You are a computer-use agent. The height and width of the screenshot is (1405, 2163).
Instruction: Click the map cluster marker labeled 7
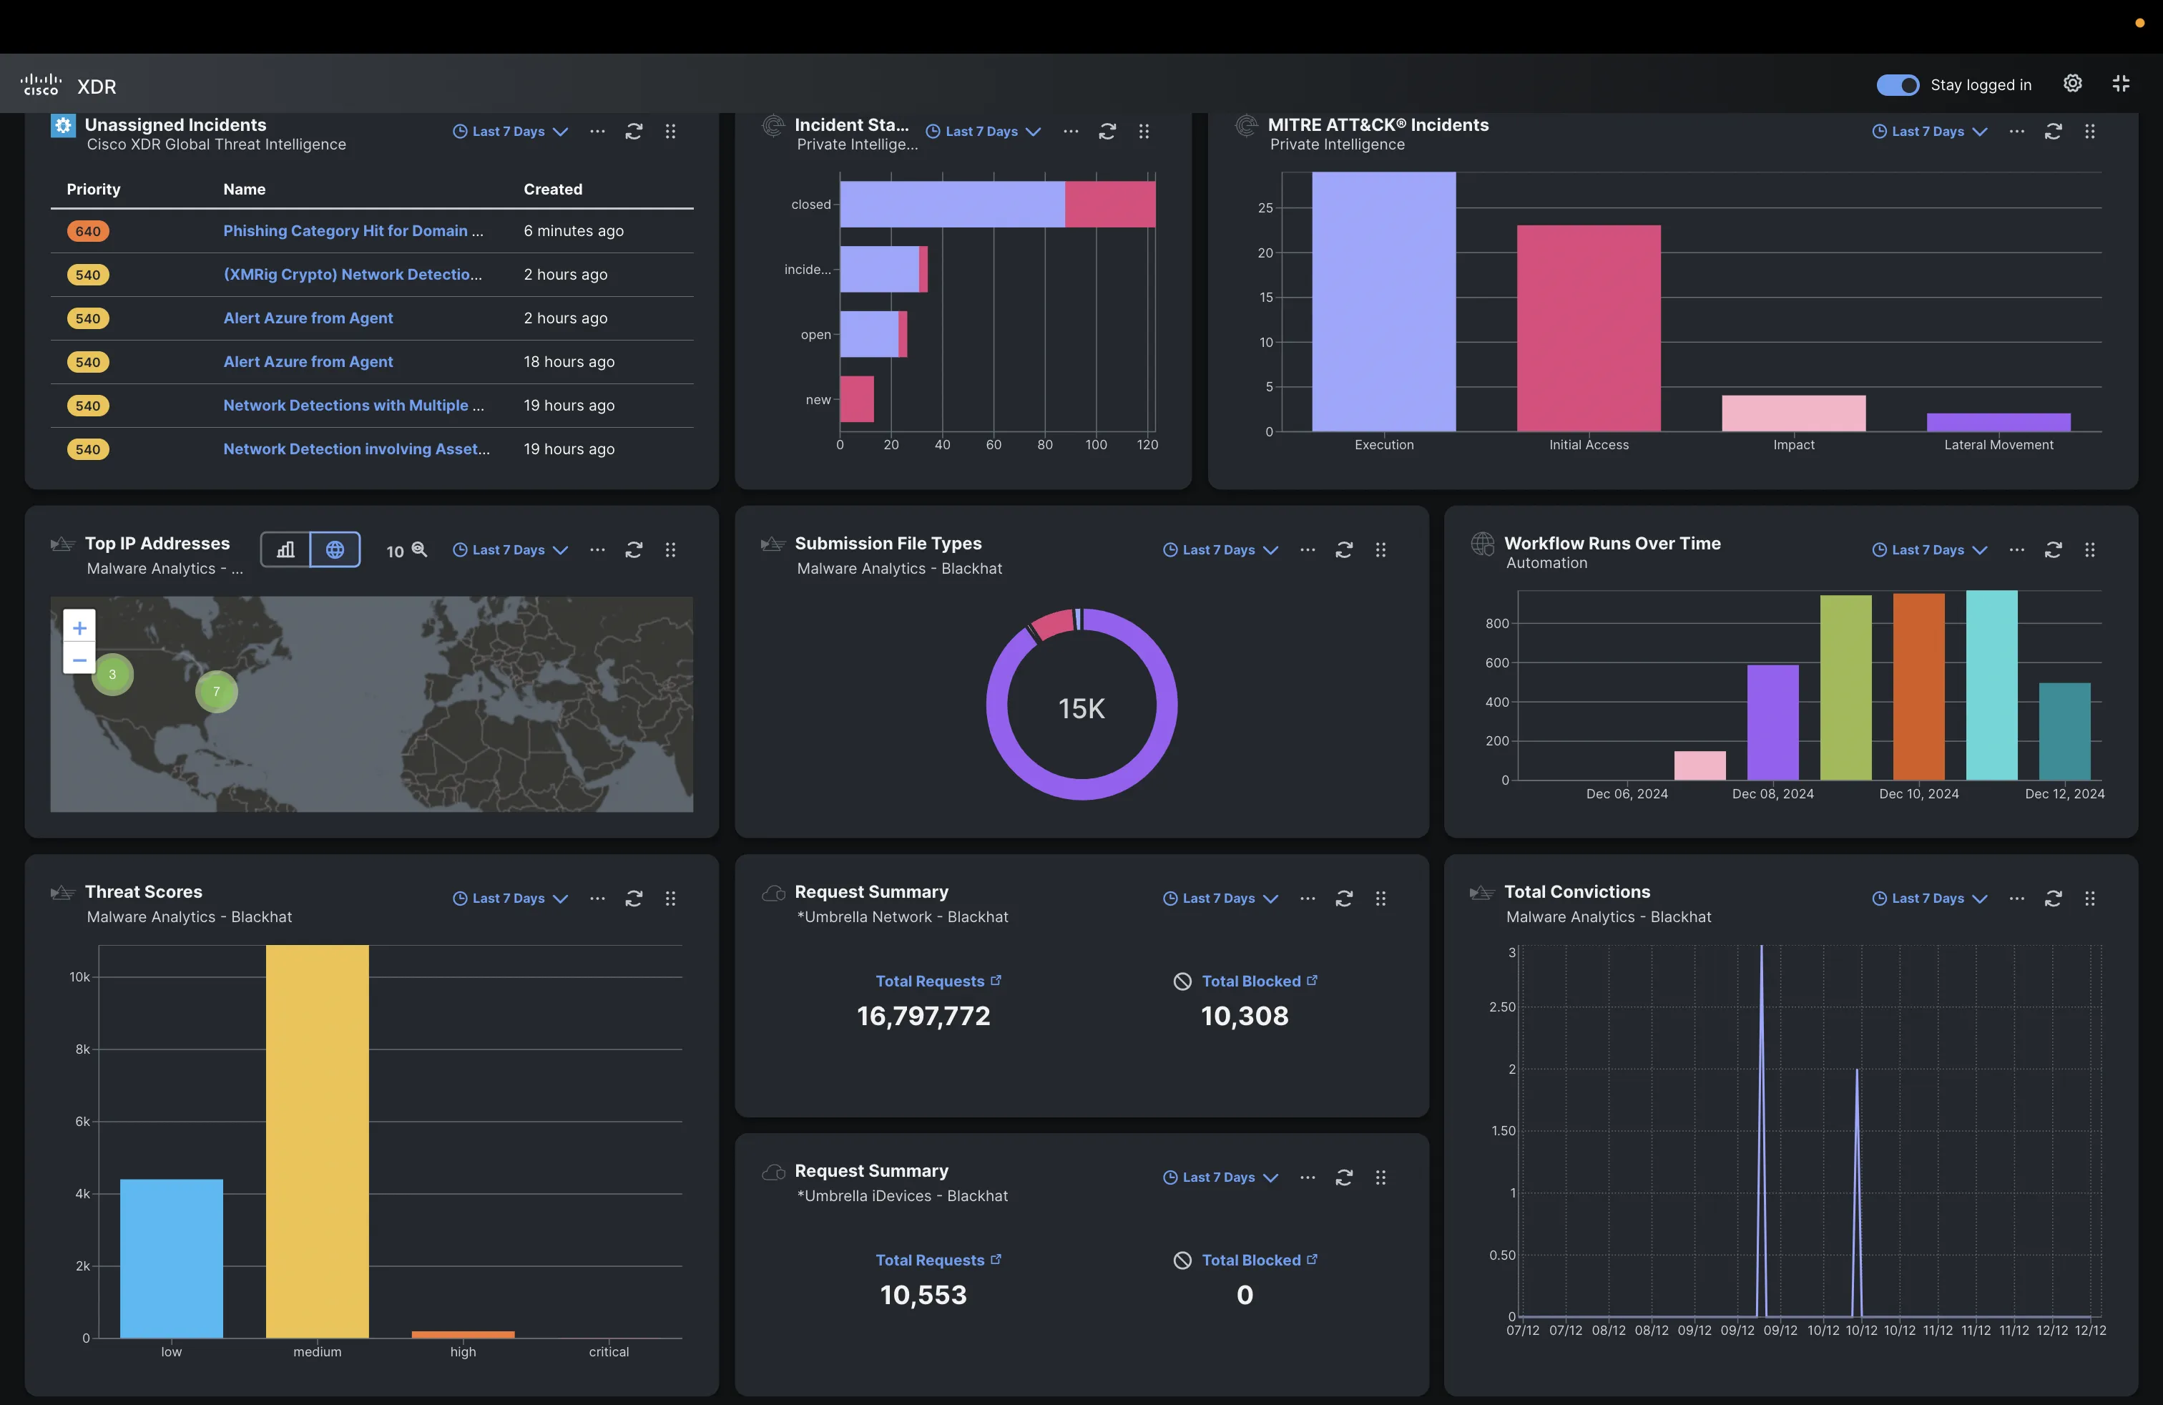216,692
